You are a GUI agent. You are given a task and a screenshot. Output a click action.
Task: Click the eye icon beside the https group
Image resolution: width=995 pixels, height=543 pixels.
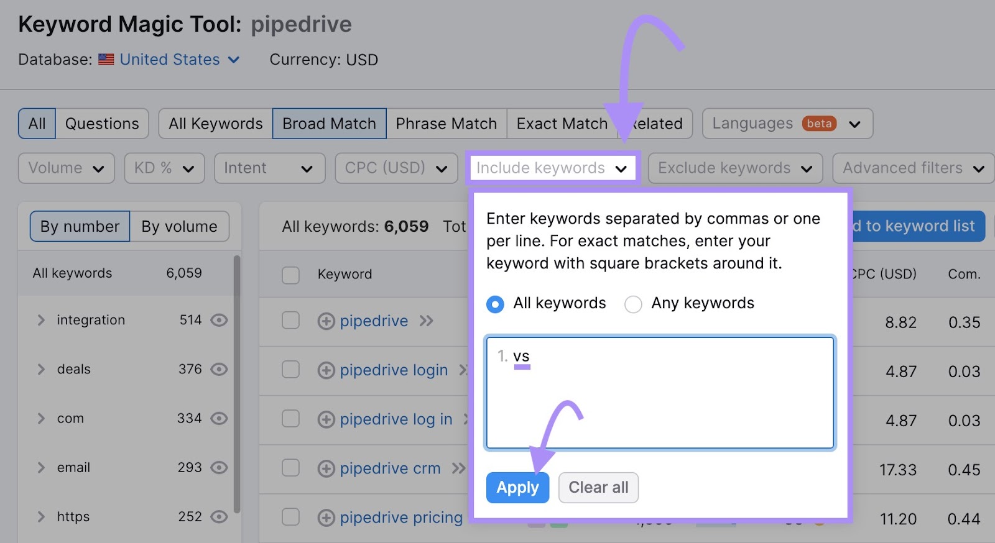coord(219,516)
